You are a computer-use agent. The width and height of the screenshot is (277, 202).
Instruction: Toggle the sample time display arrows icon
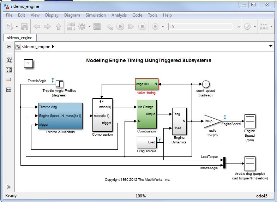9,80
